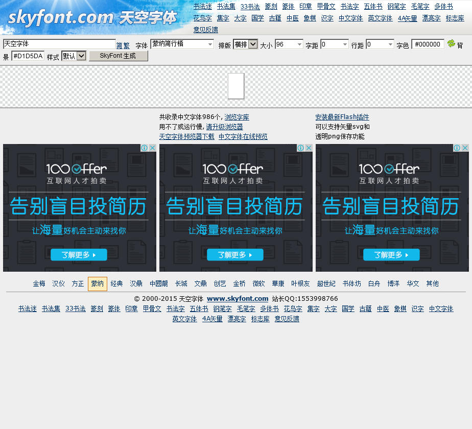The height and width of the screenshot is (429, 472).
Task: Expand the 字距 letter spacing dropdown
Action: click(x=345, y=44)
